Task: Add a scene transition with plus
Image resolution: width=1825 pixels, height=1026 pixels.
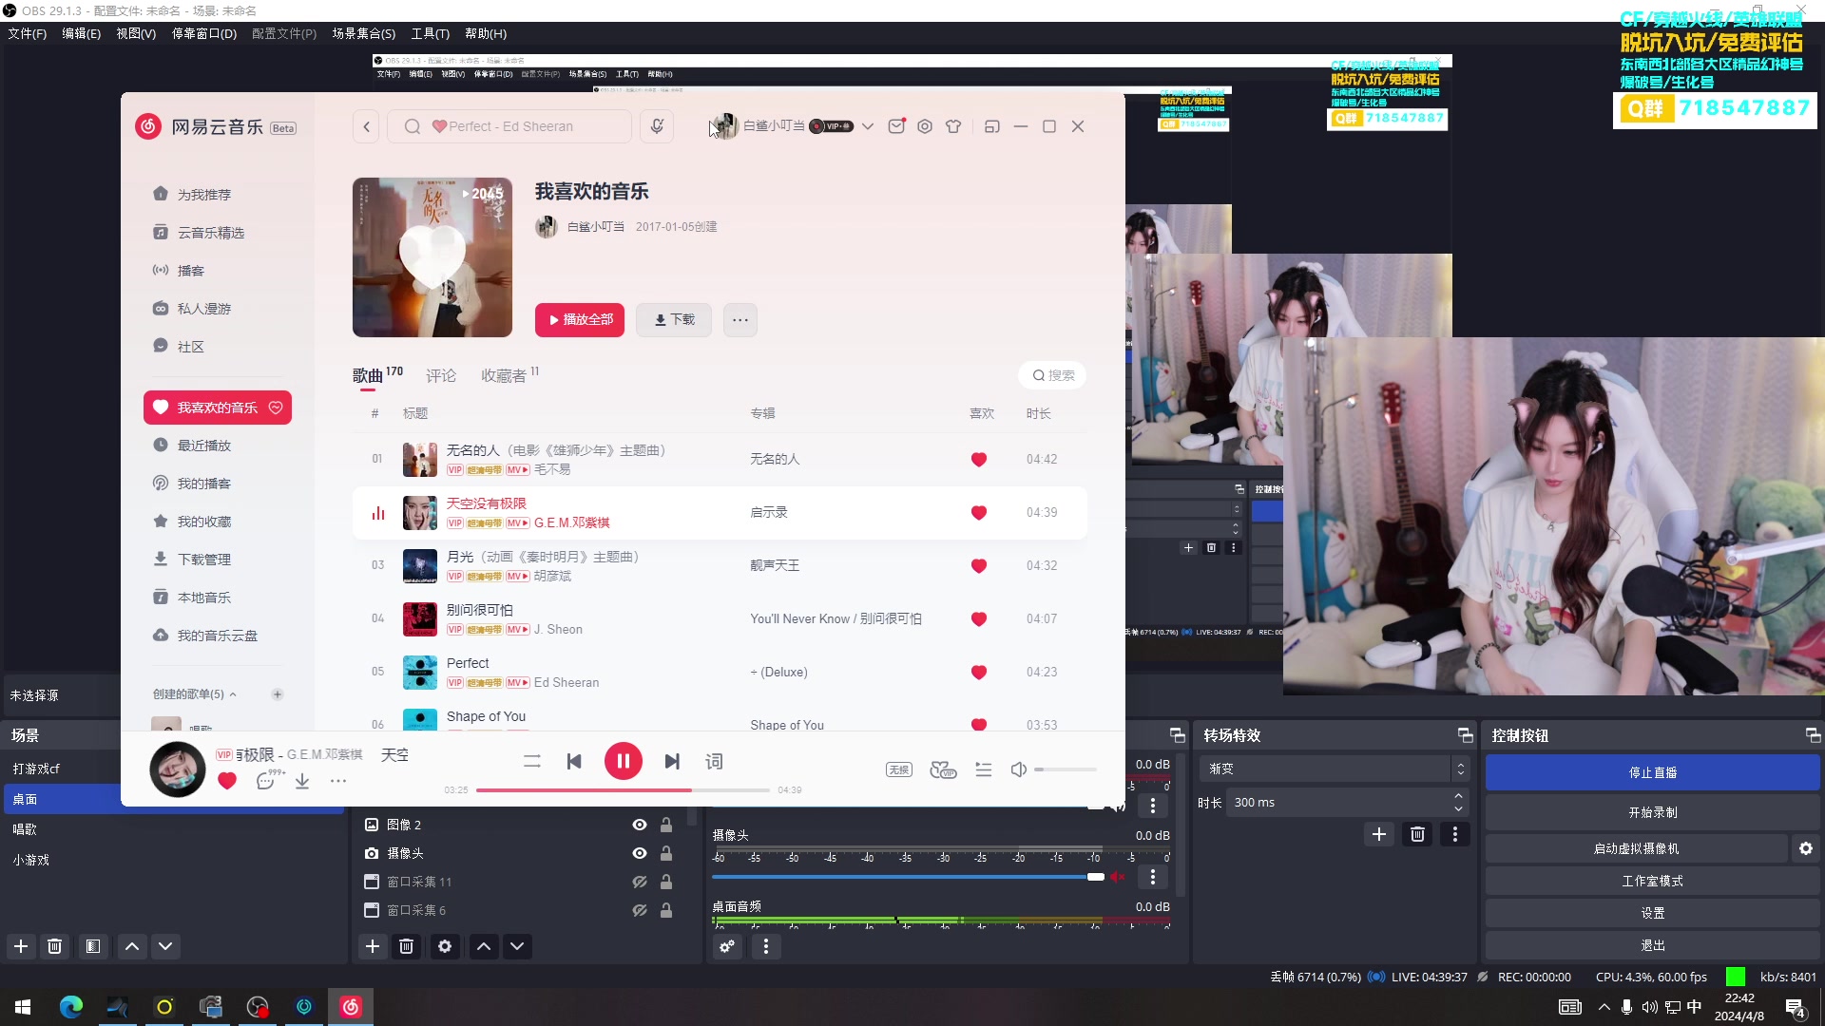Action: click(1379, 834)
